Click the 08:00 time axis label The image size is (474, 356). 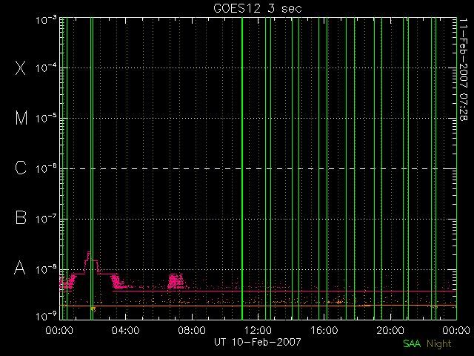[192, 330]
